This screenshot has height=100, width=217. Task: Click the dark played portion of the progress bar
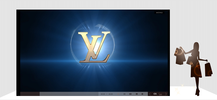[30, 94]
